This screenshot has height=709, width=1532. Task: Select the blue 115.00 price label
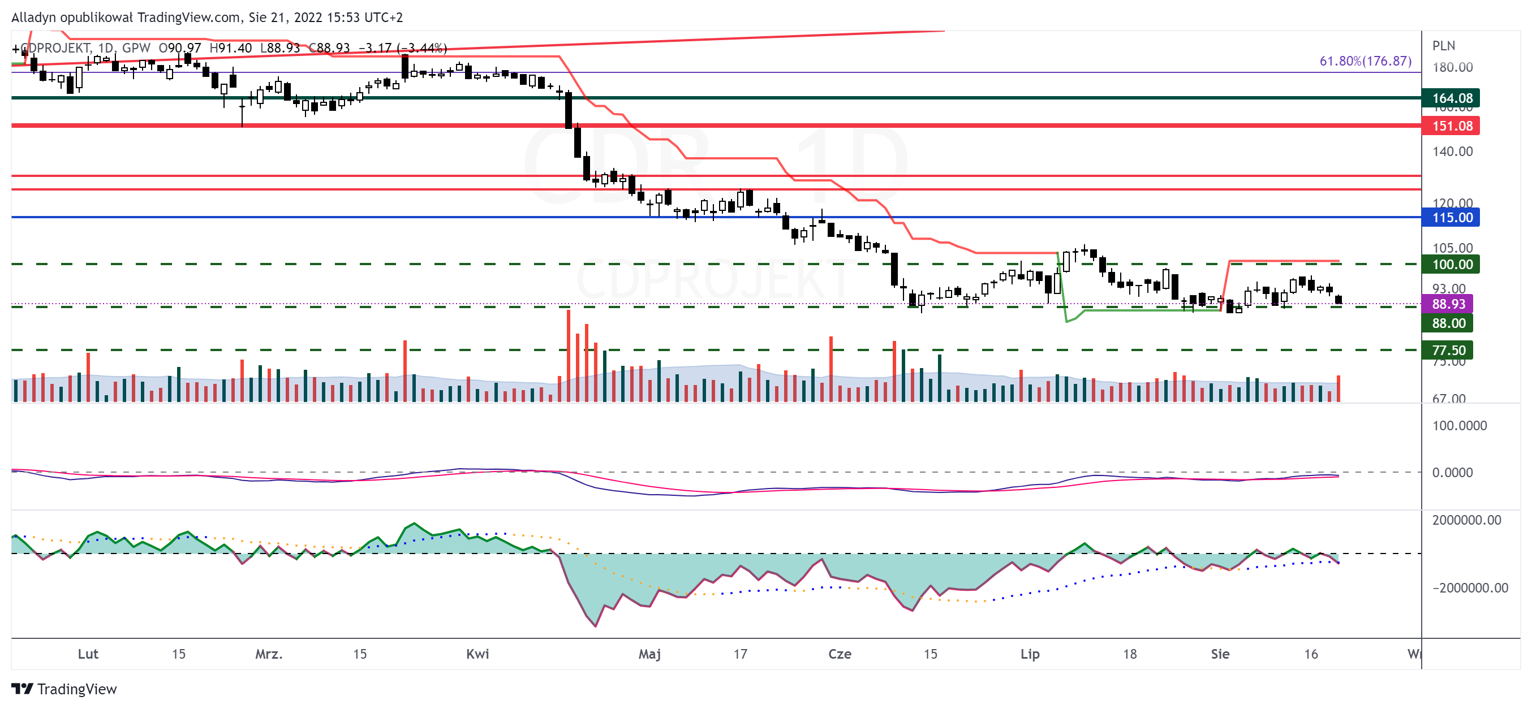(1451, 218)
